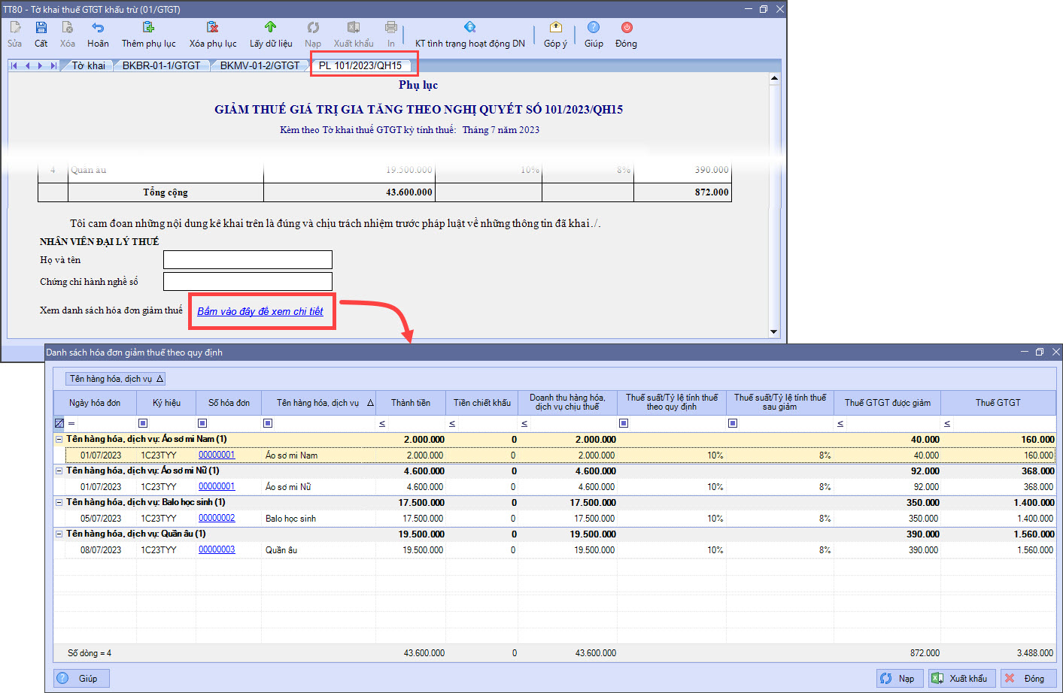The width and height of the screenshot is (1063, 693).
Task: Click the Xuất khẩu button at bottom
Action: click(961, 678)
